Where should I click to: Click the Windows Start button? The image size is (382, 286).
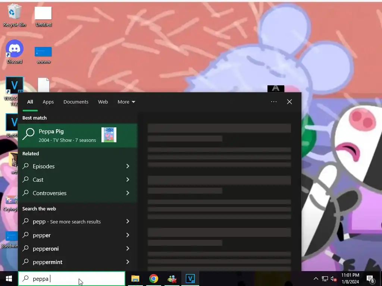tap(9, 279)
